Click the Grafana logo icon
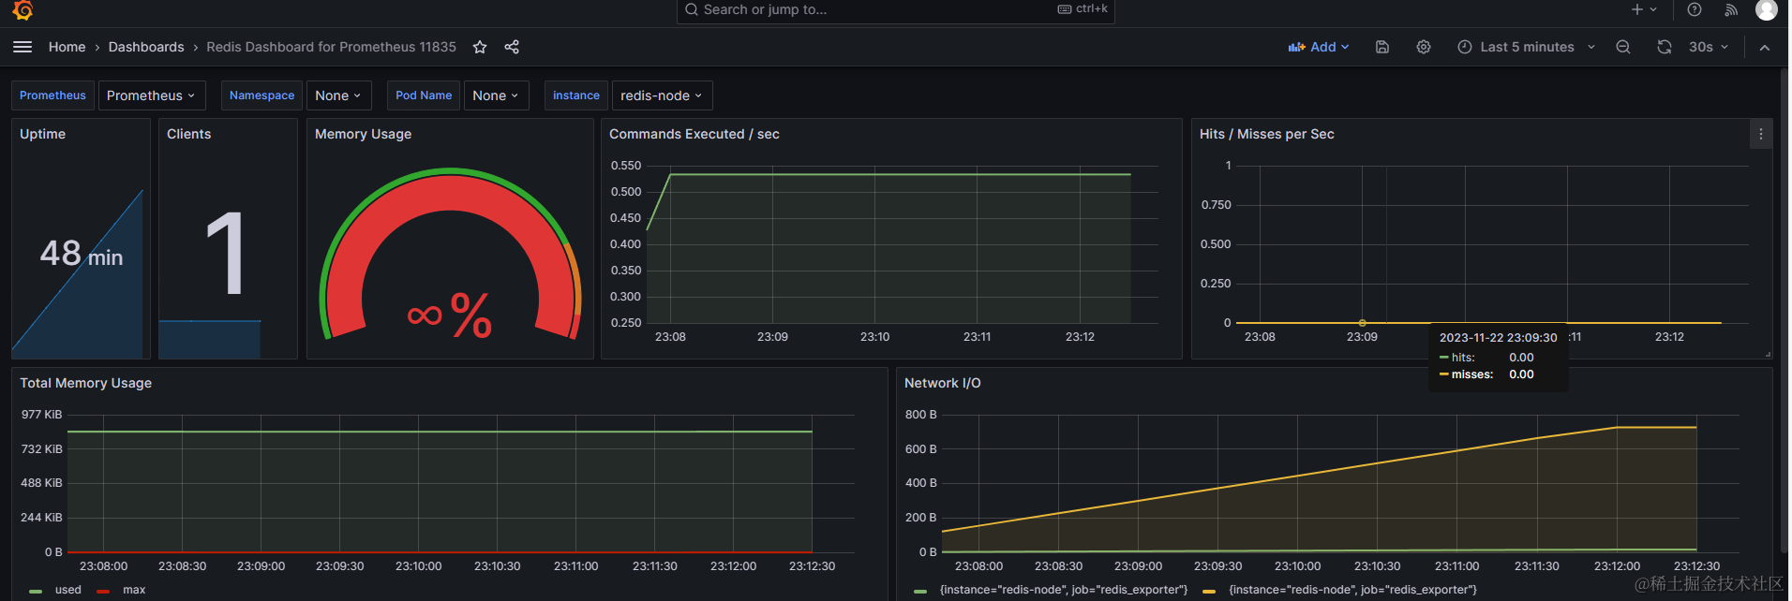Viewport: 1792px width, 601px height. click(x=22, y=9)
